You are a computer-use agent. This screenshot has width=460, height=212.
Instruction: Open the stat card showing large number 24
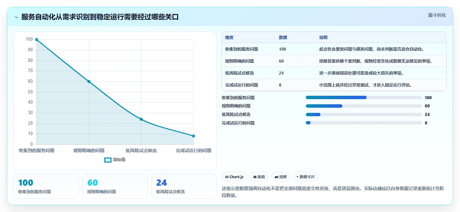184,186
